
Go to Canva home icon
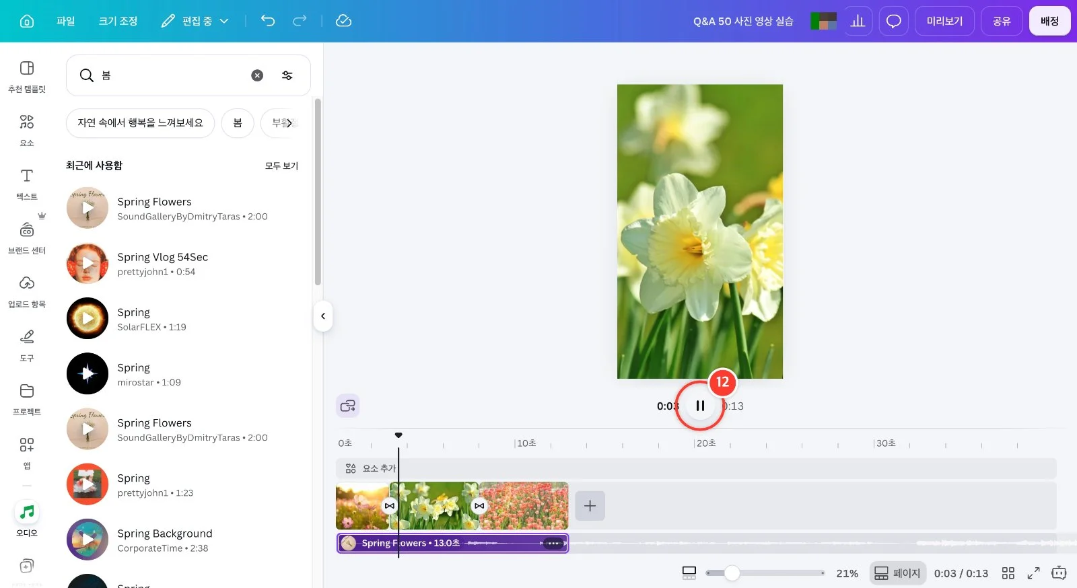(x=27, y=21)
